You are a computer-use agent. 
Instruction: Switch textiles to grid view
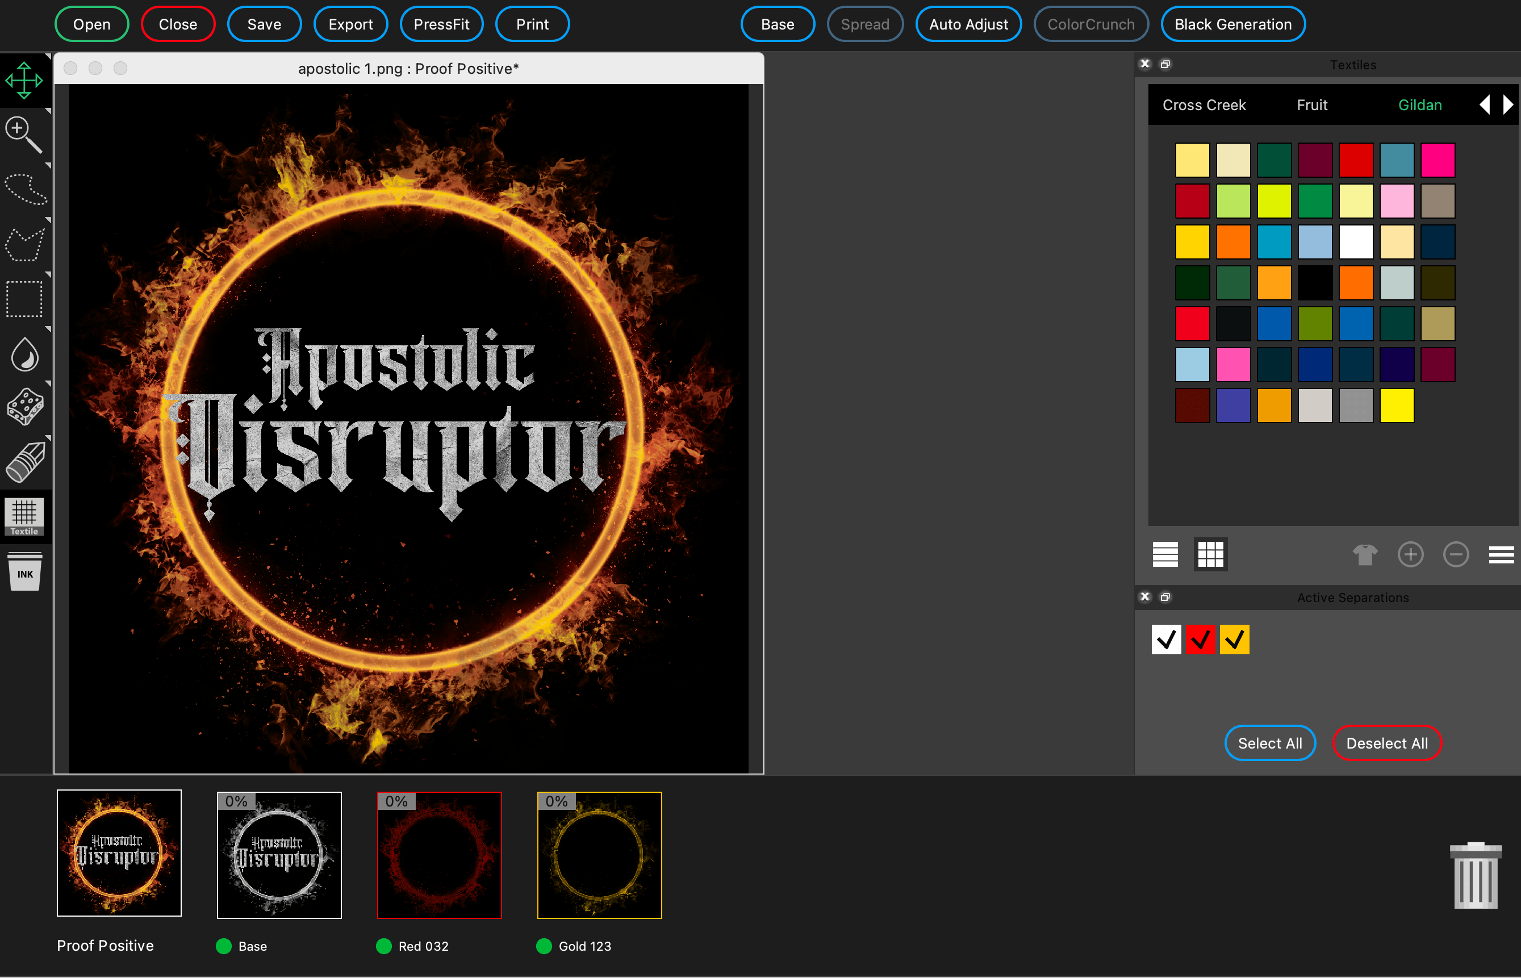pyautogui.click(x=1210, y=554)
